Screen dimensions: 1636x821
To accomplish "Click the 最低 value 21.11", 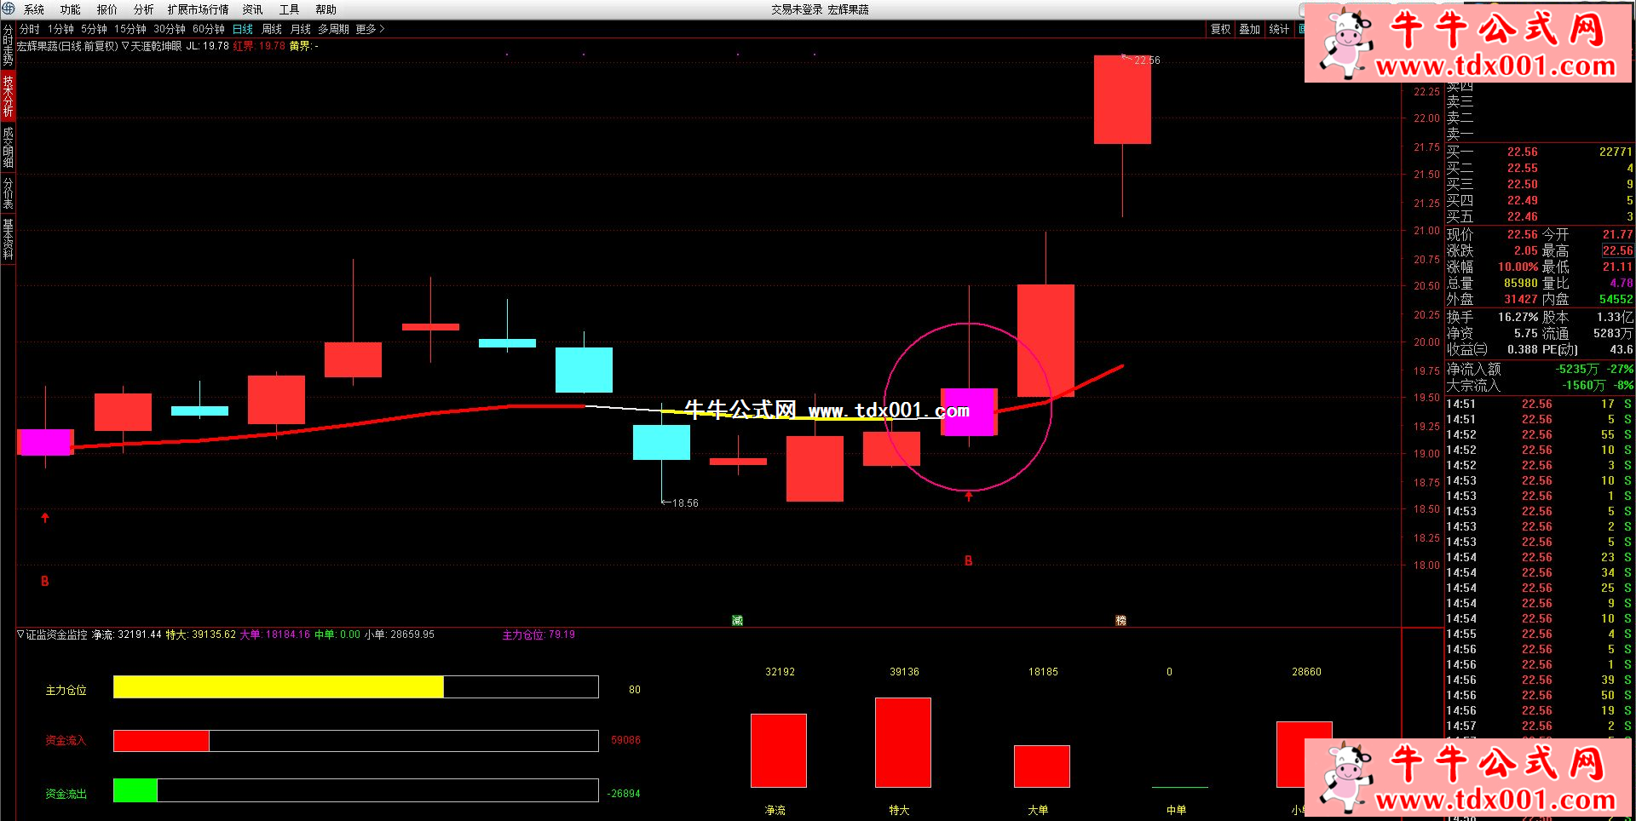I will [x=1617, y=267].
